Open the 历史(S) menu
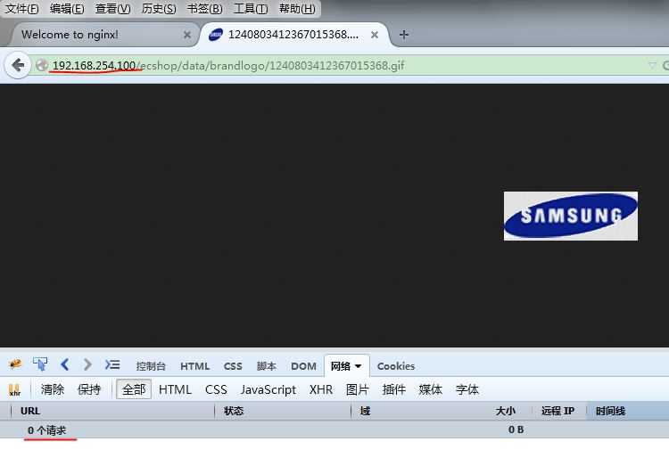The height and width of the screenshot is (458, 669). pos(158,9)
